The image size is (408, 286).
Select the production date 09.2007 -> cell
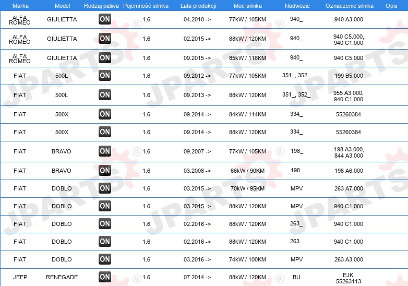(197, 151)
